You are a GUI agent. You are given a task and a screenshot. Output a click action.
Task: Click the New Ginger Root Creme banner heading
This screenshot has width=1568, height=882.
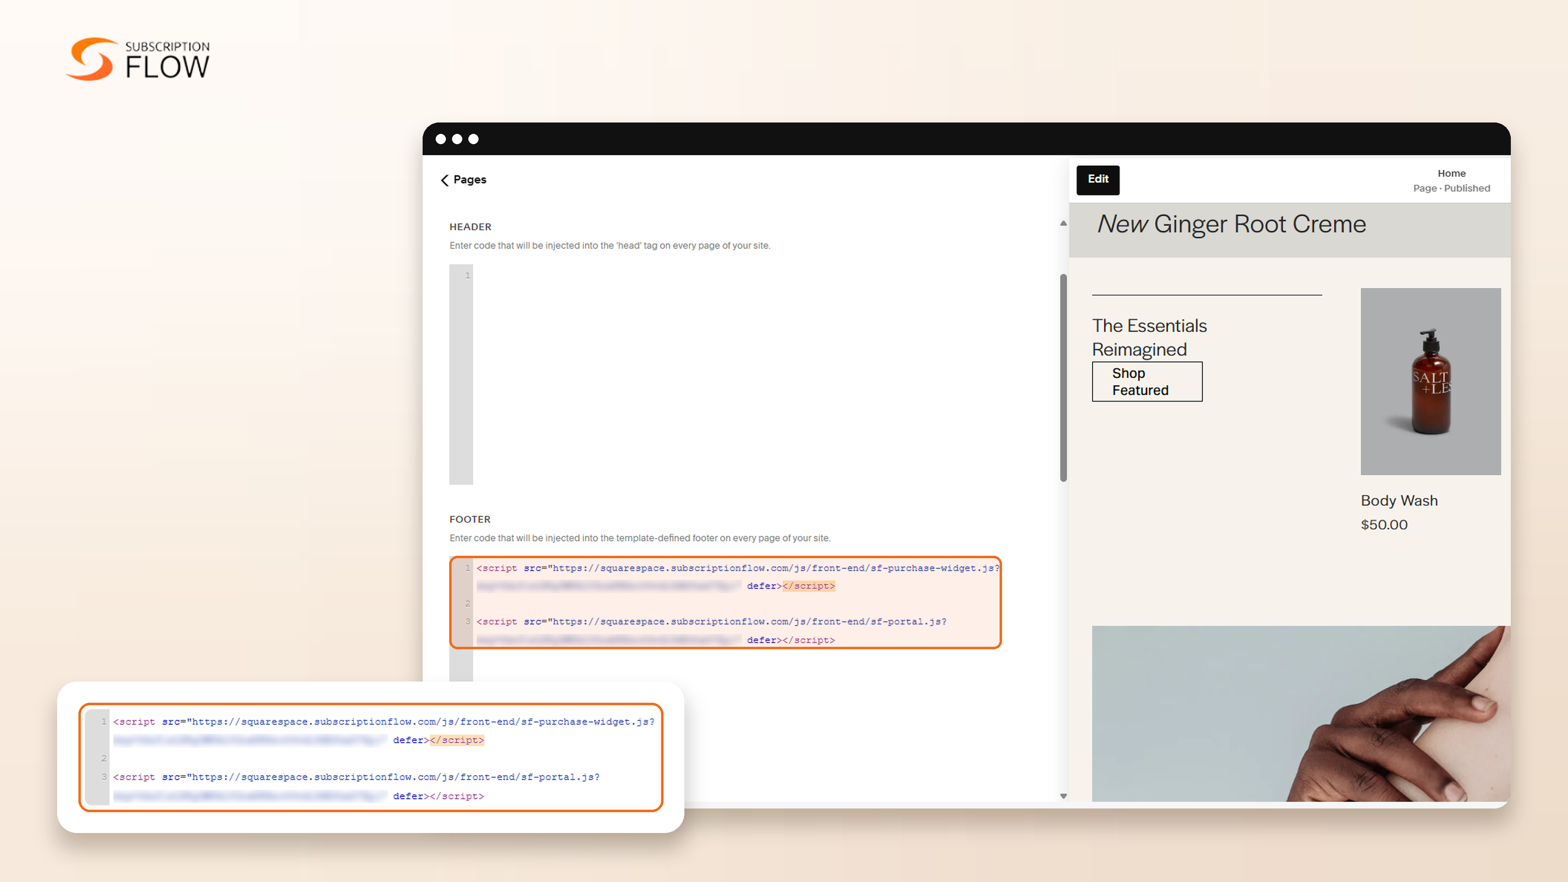click(1232, 224)
